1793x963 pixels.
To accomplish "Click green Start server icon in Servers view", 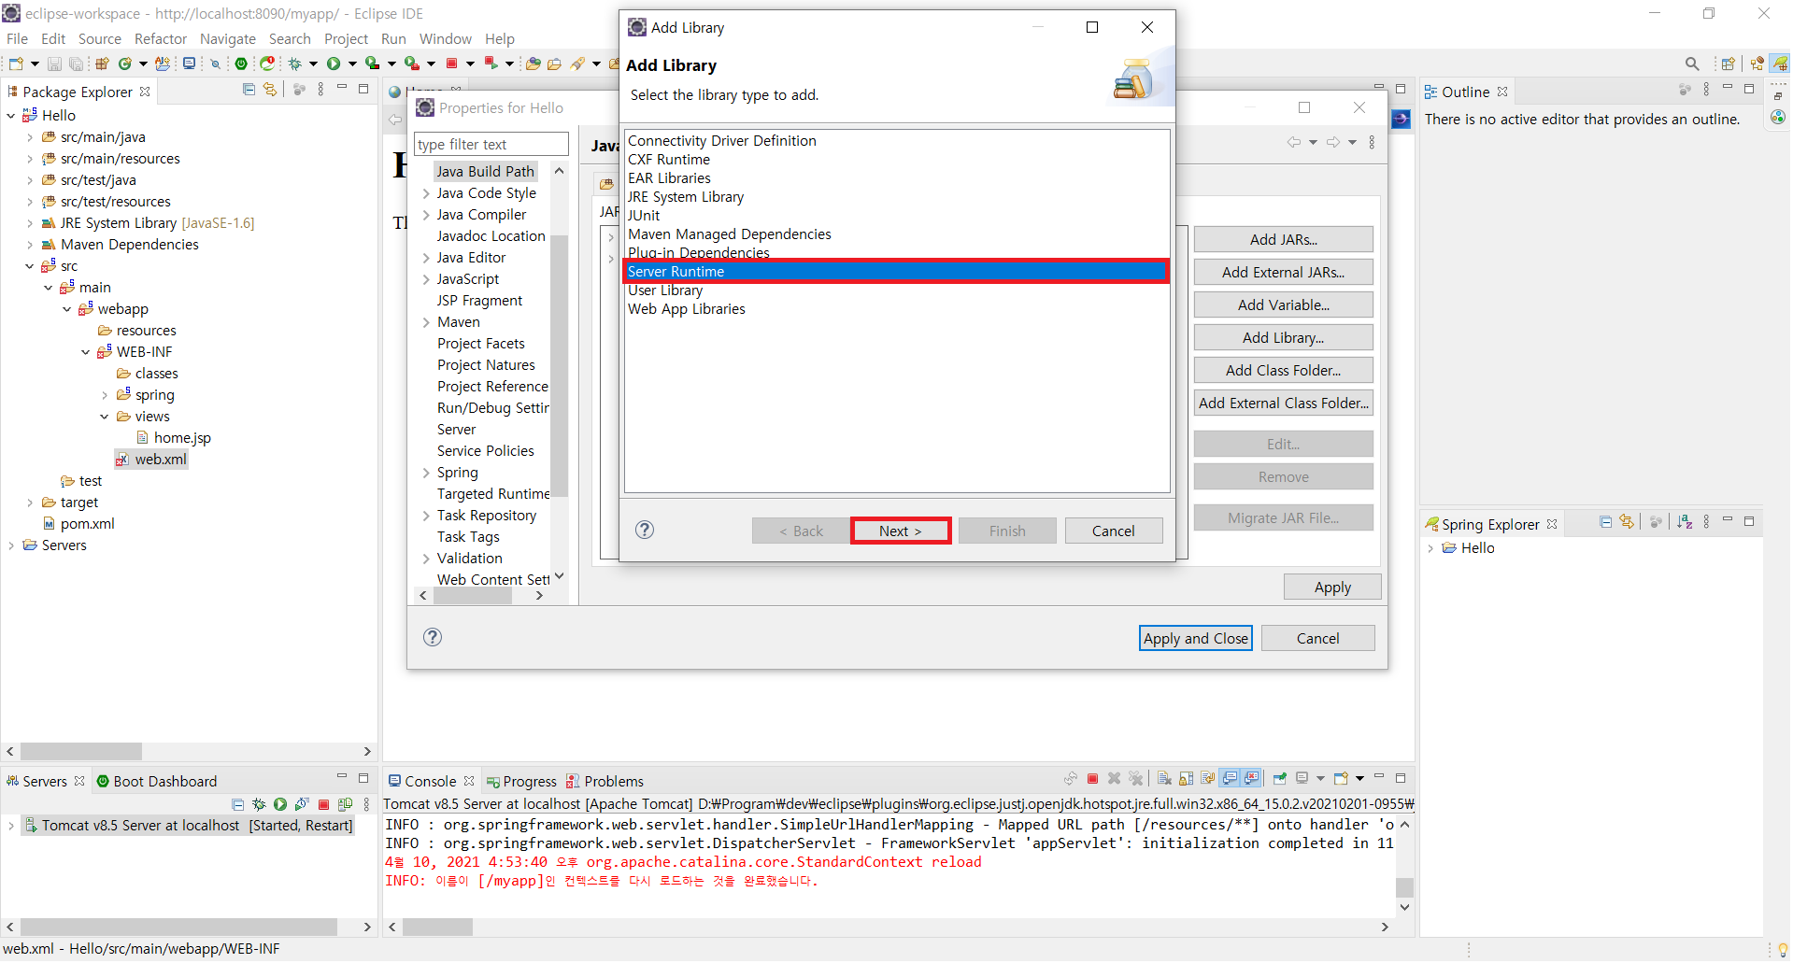I will point(280,804).
